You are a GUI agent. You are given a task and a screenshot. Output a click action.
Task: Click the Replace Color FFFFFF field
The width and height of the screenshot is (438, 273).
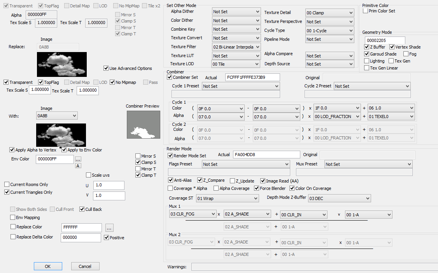(82, 228)
